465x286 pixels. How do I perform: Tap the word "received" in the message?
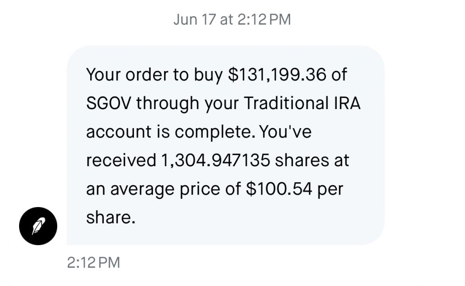pos(121,161)
